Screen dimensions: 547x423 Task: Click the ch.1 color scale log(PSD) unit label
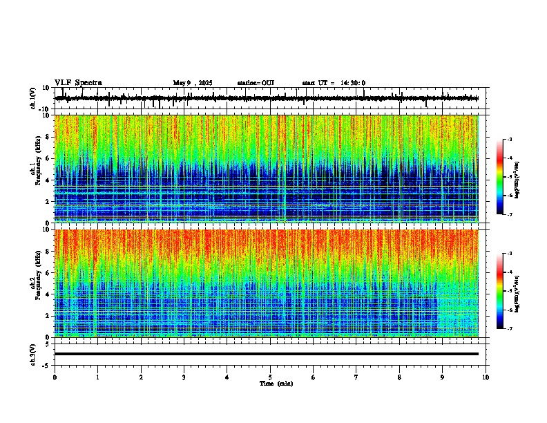[517, 180]
